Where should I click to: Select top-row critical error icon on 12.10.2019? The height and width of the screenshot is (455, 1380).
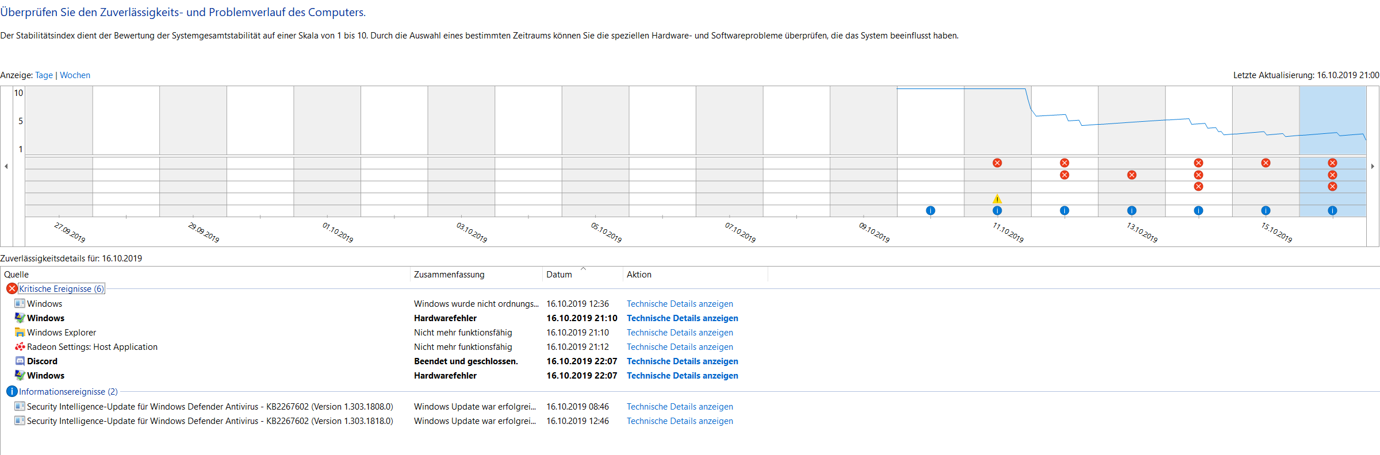coord(1064,163)
